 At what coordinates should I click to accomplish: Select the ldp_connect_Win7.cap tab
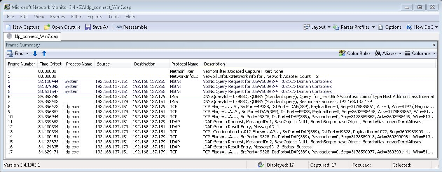(33, 36)
